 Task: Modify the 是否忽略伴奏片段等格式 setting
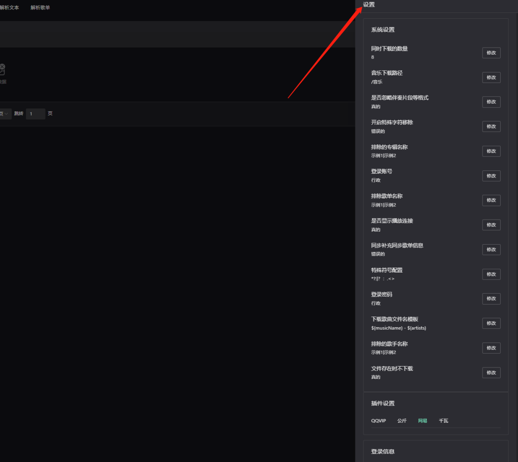pyautogui.click(x=491, y=102)
